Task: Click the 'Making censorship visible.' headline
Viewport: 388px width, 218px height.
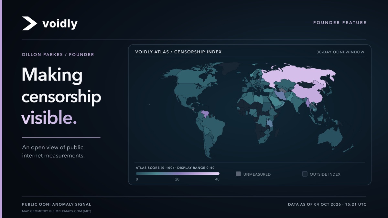Action: tap(61, 96)
